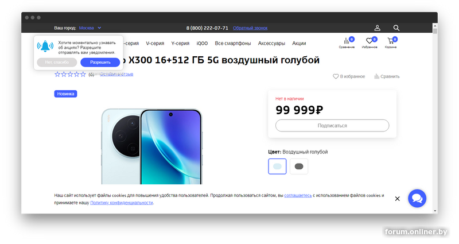The height and width of the screenshot is (244, 459).
Task: Open the comparison chart icon (Сравнение)
Action: [347, 42]
